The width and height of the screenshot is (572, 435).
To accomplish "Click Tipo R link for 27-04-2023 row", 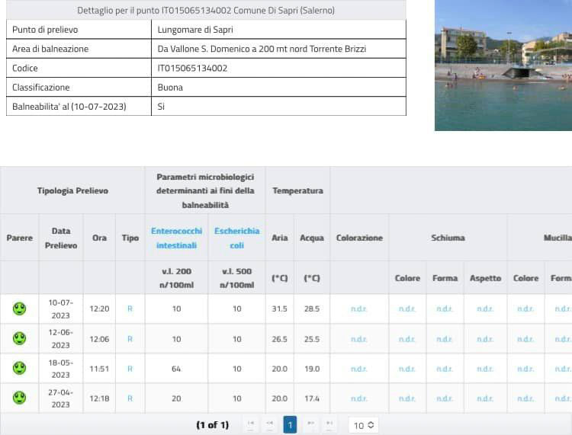I will [130, 398].
